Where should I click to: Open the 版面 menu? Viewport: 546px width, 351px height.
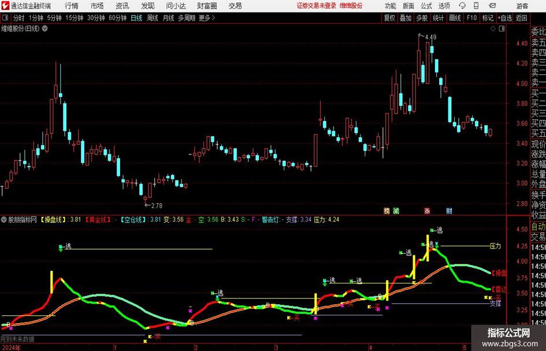pyautogui.click(x=408, y=6)
